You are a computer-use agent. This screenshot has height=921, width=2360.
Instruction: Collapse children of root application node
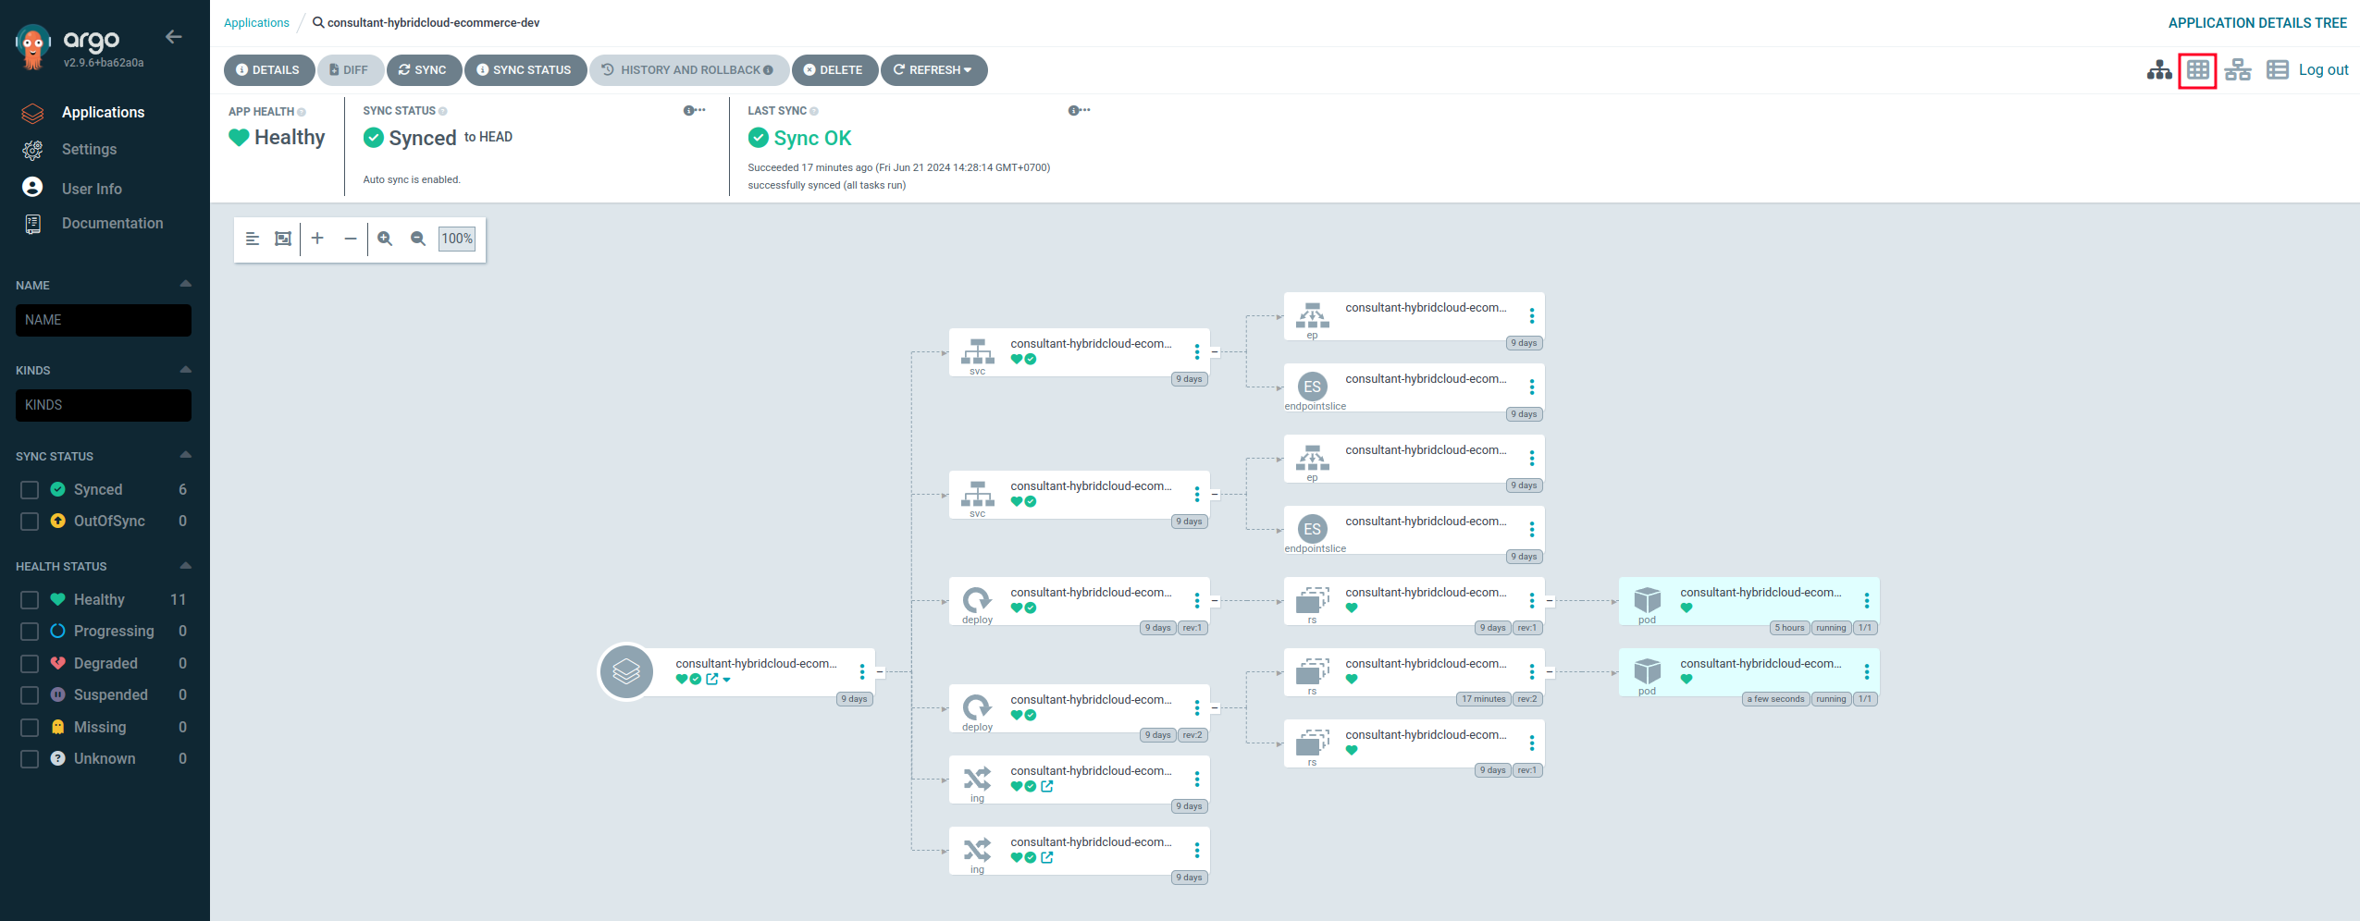click(880, 672)
